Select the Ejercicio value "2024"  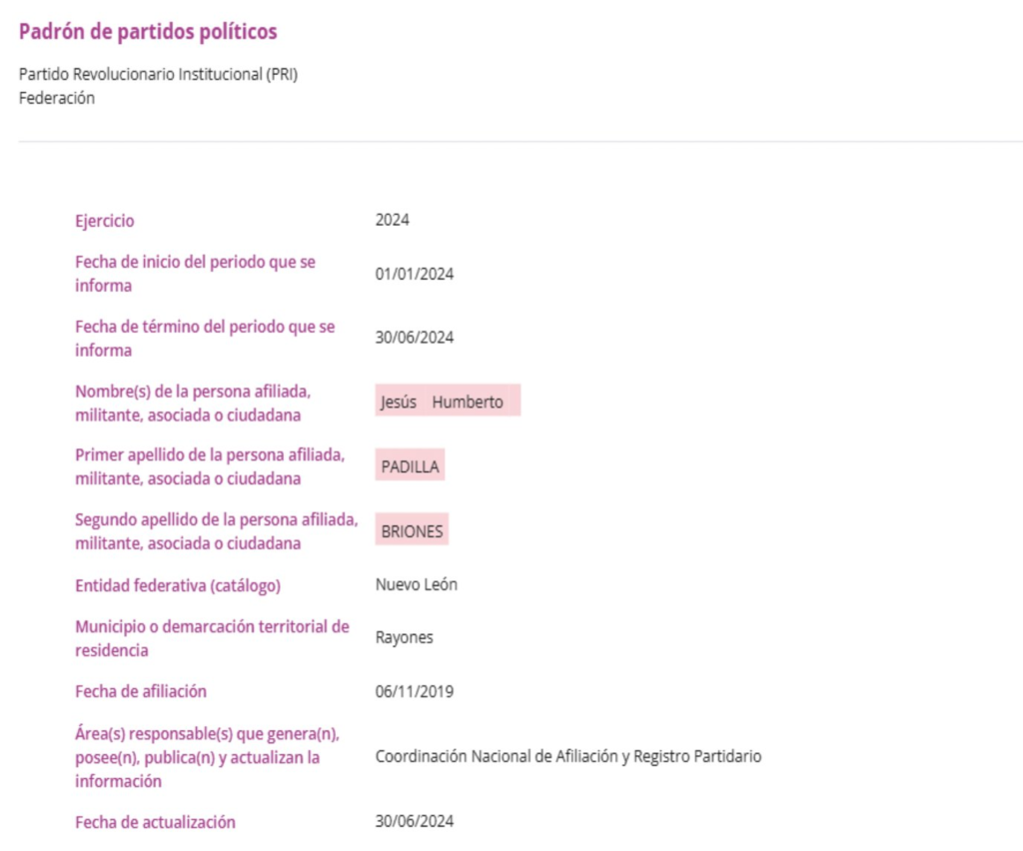pyautogui.click(x=393, y=221)
